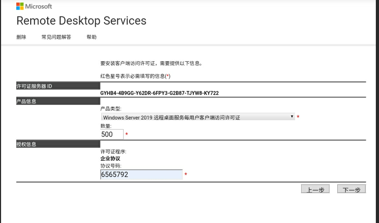Focus the 协议号码 field containing 6565792
Screen dimensions: 379x223
141,175
